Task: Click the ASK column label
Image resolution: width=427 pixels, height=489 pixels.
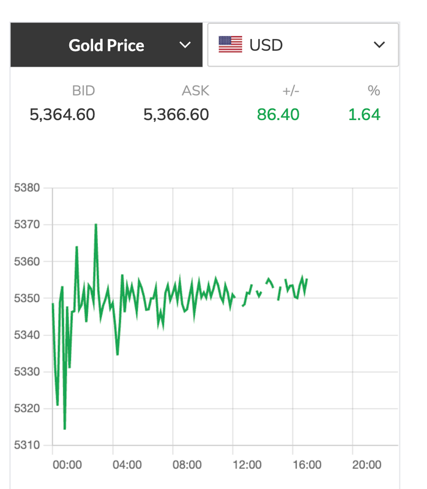Action: coord(195,91)
